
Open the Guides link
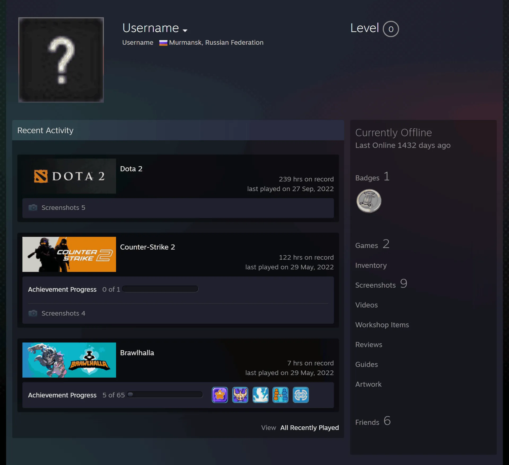366,365
